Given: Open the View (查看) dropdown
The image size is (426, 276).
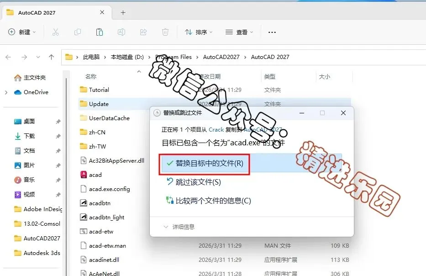Looking at the screenshot, I should point(239,32).
